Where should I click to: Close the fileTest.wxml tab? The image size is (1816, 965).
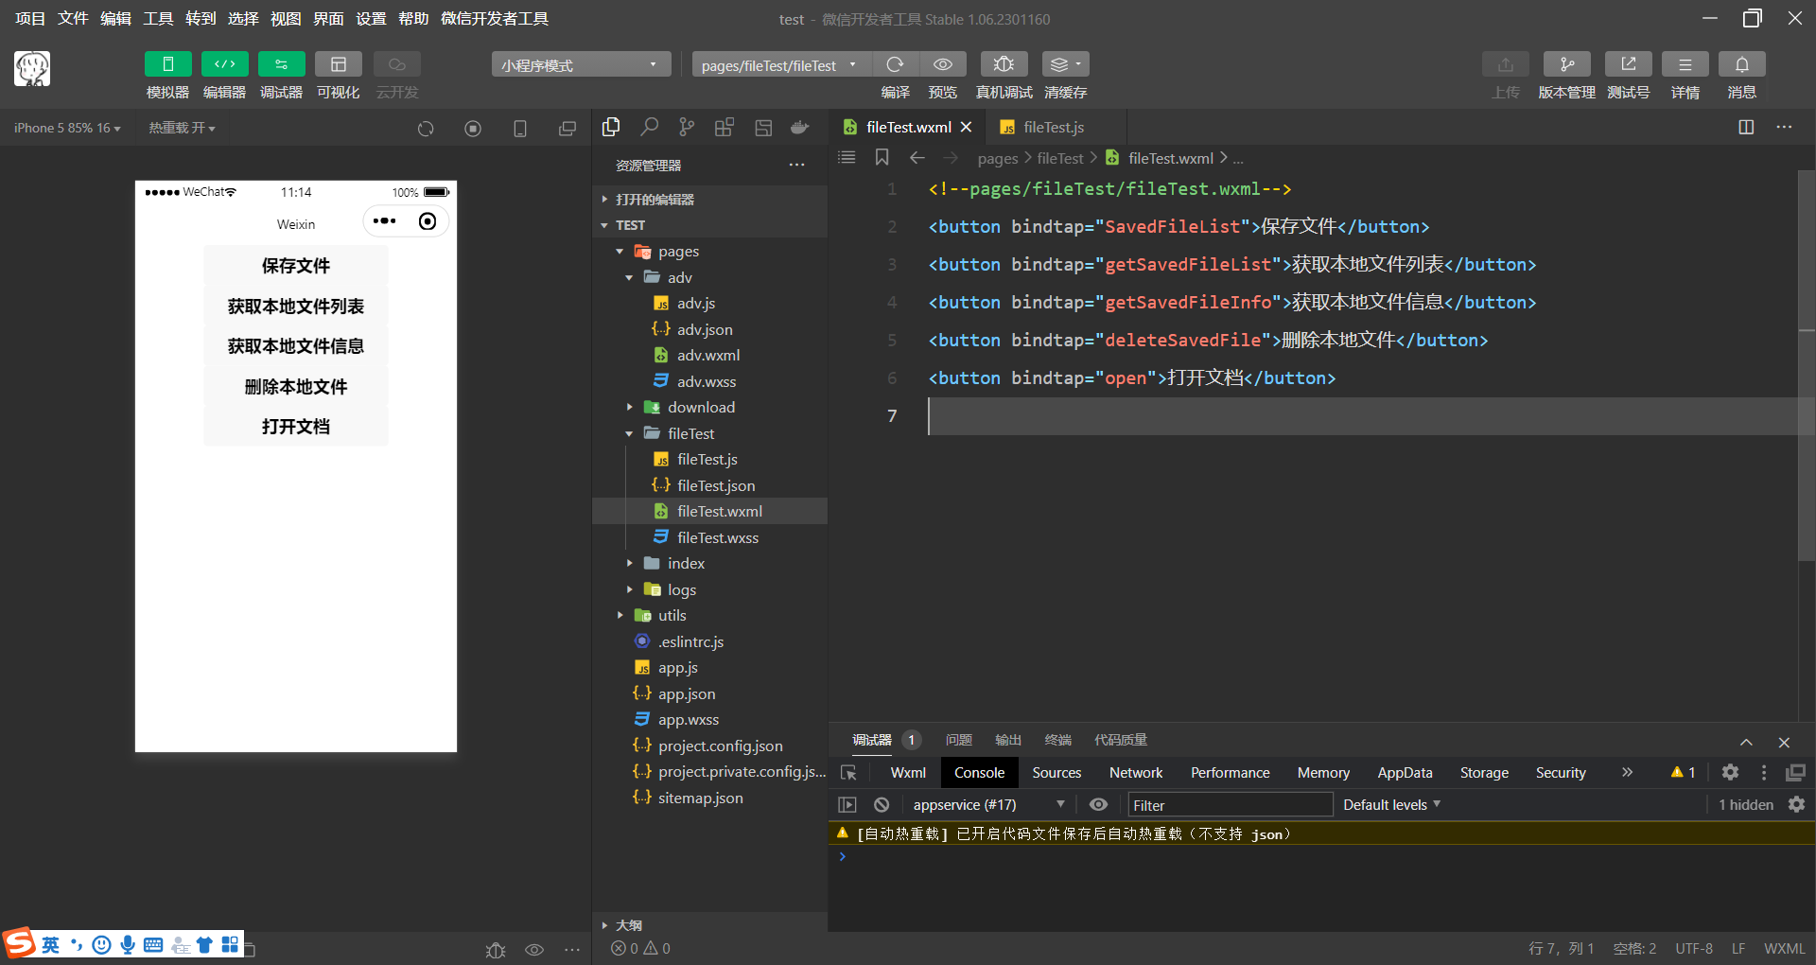click(967, 127)
